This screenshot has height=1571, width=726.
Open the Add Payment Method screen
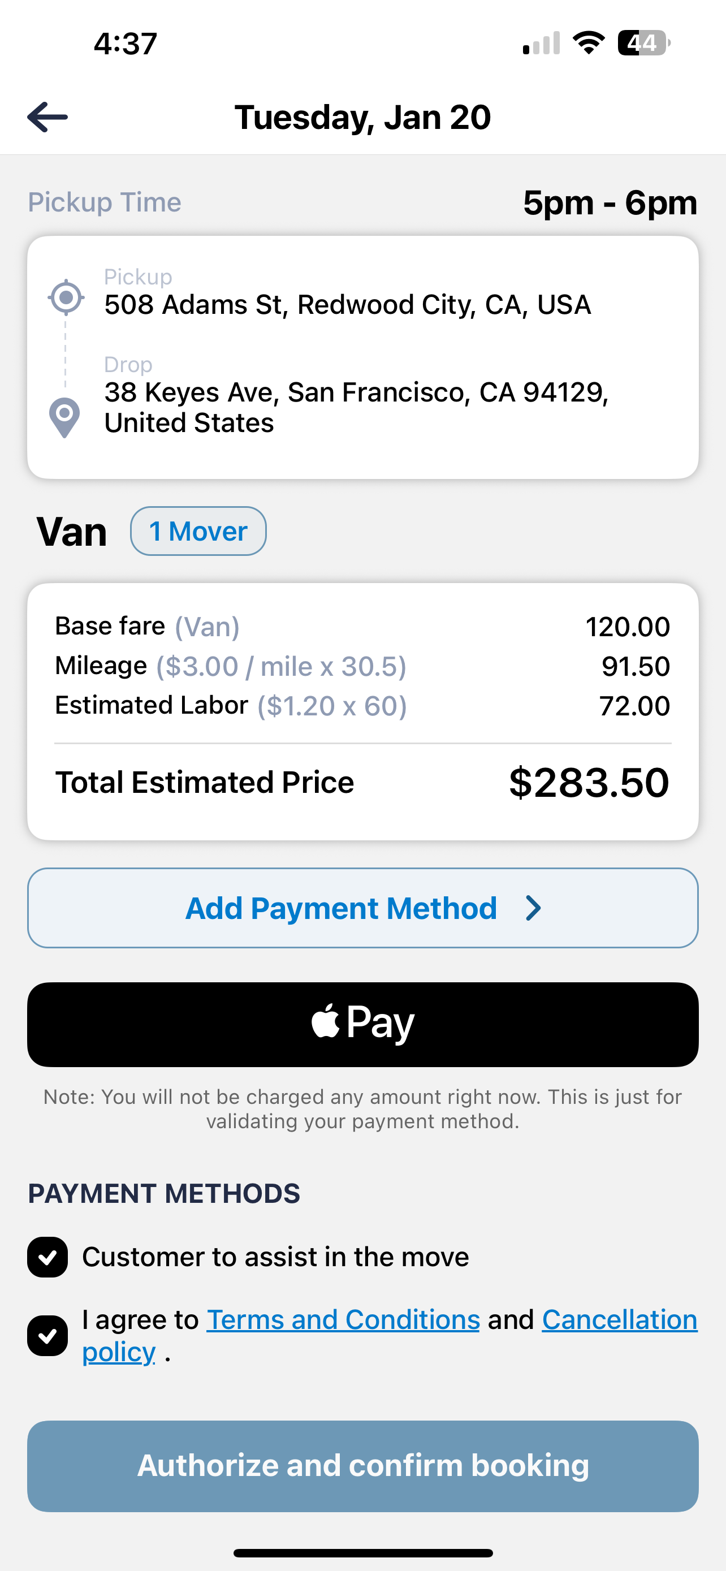click(362, 908)
